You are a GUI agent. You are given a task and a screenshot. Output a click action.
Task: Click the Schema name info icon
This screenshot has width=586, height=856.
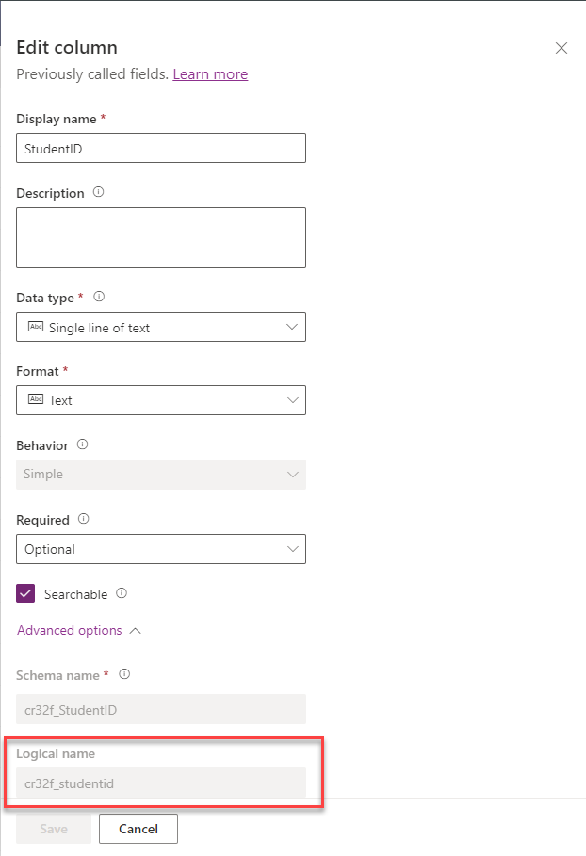coord(123,675)
